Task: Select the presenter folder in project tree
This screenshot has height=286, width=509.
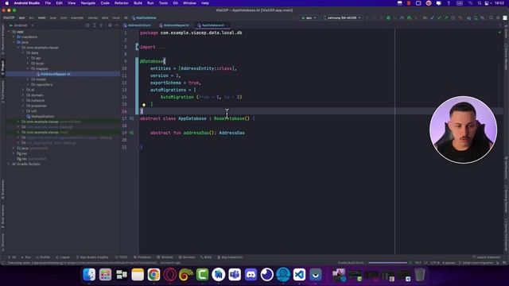Action: 37,106
